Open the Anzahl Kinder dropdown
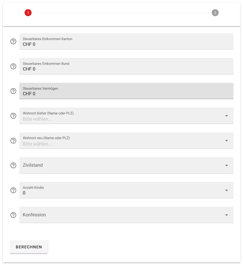Viewport: 243px width, 265px height. [226, 190]
